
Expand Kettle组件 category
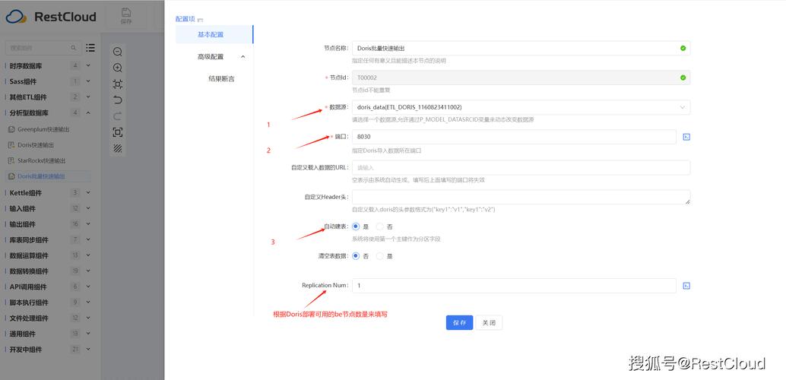tap(88, 192)
